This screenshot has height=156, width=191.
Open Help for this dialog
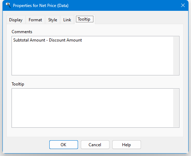tap(127, 145)
